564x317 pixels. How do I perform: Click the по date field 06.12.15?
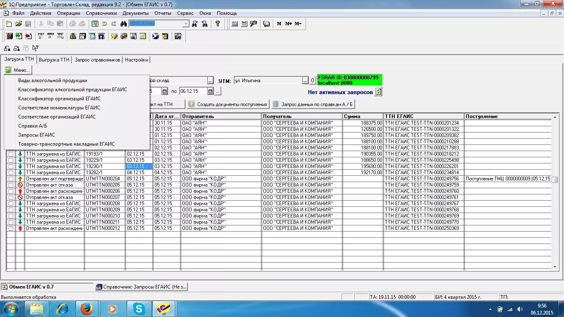click(193, 91)
